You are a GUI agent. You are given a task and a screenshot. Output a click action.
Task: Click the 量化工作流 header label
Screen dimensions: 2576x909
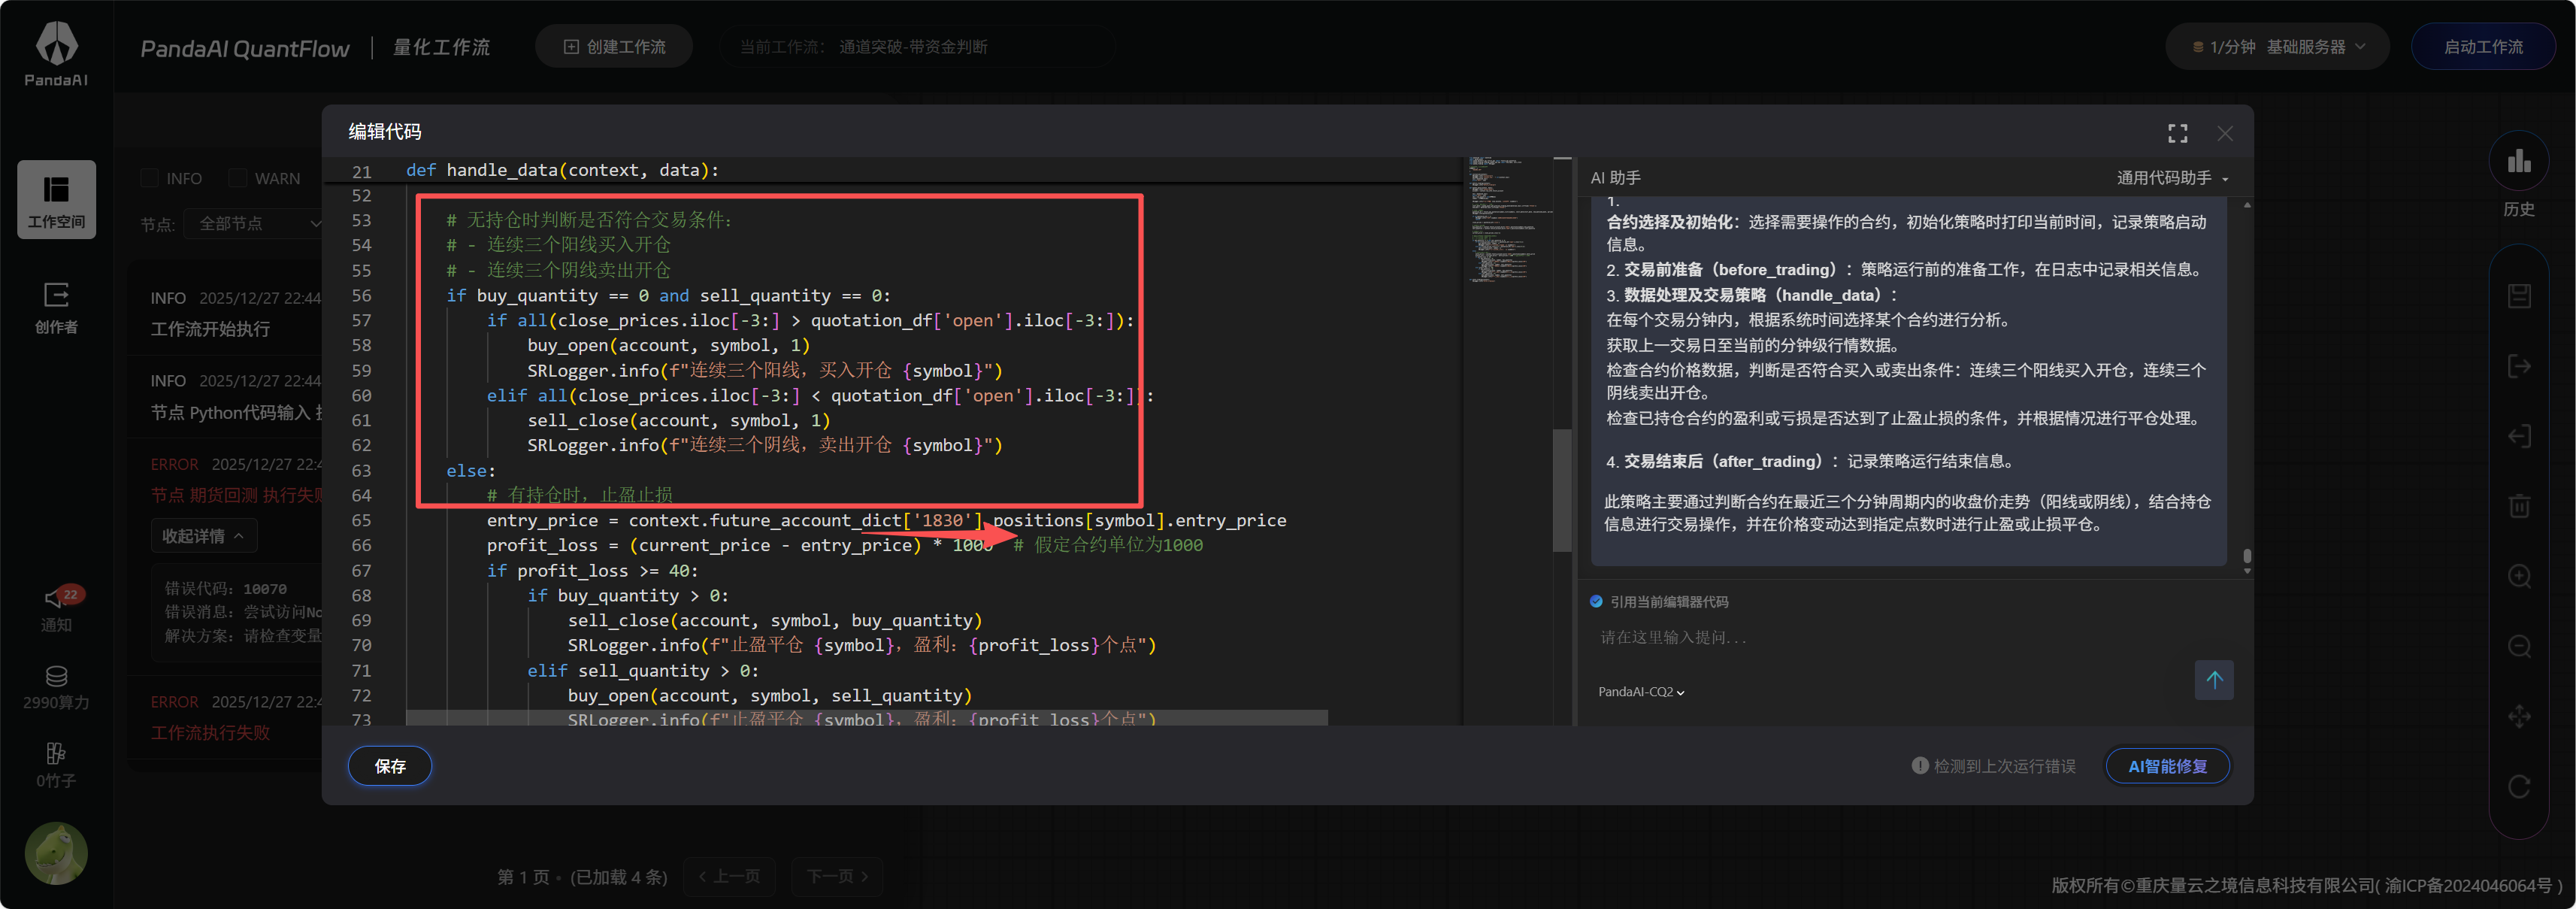coord(441,47)
